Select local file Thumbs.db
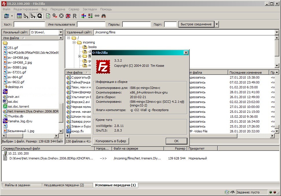 15,116
